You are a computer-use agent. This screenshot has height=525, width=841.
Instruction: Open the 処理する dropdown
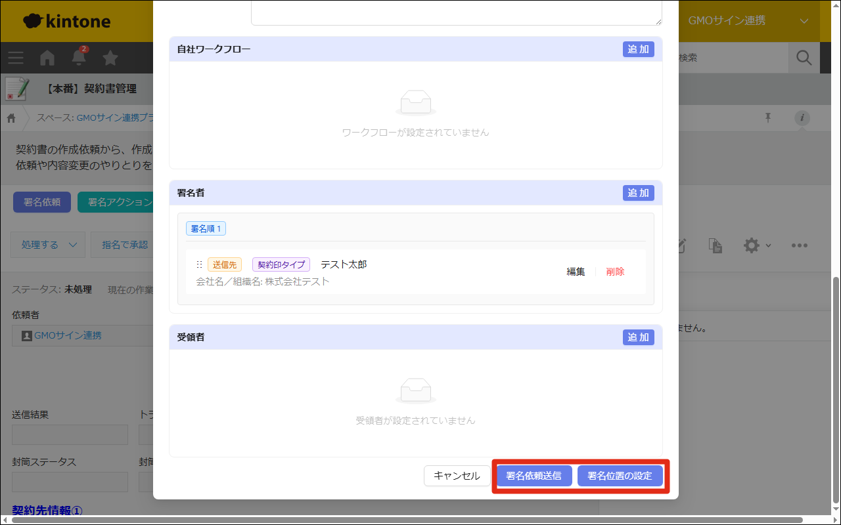click(48, 245)
